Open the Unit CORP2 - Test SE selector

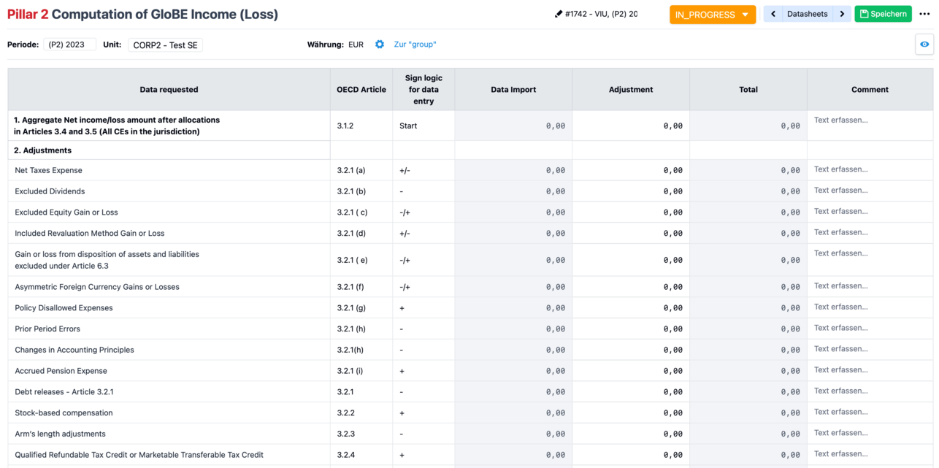[x=165, y=45]
